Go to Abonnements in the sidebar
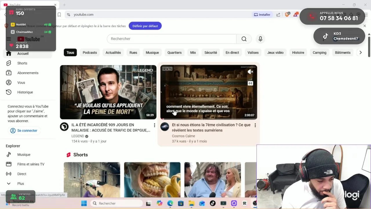Viewport: 371px width, 209px height. [x=28, y=73]
